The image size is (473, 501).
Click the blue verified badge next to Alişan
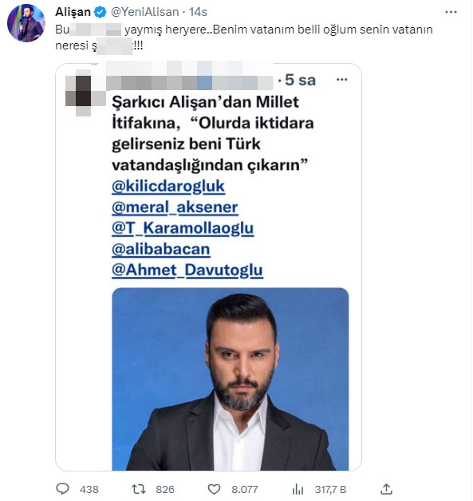pyautogui.click(x=100, y=12)
